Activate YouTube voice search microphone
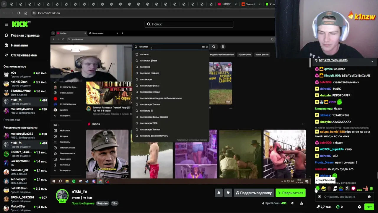 coord(223,47)
